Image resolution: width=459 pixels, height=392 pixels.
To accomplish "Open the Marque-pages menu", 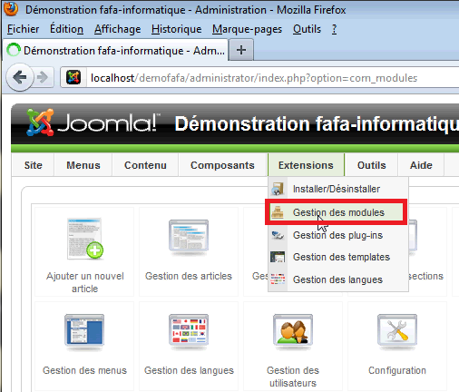I will tap(247, 29).
